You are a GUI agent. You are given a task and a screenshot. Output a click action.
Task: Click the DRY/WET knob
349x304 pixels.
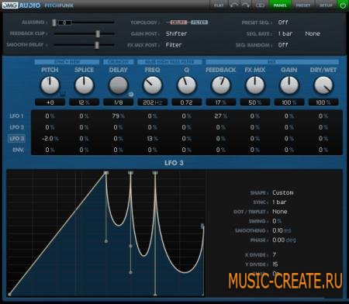pyautogui.click(x=323, y=85)
